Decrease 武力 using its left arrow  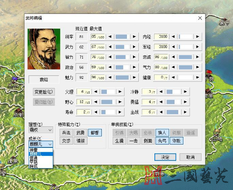pos(110,47)
